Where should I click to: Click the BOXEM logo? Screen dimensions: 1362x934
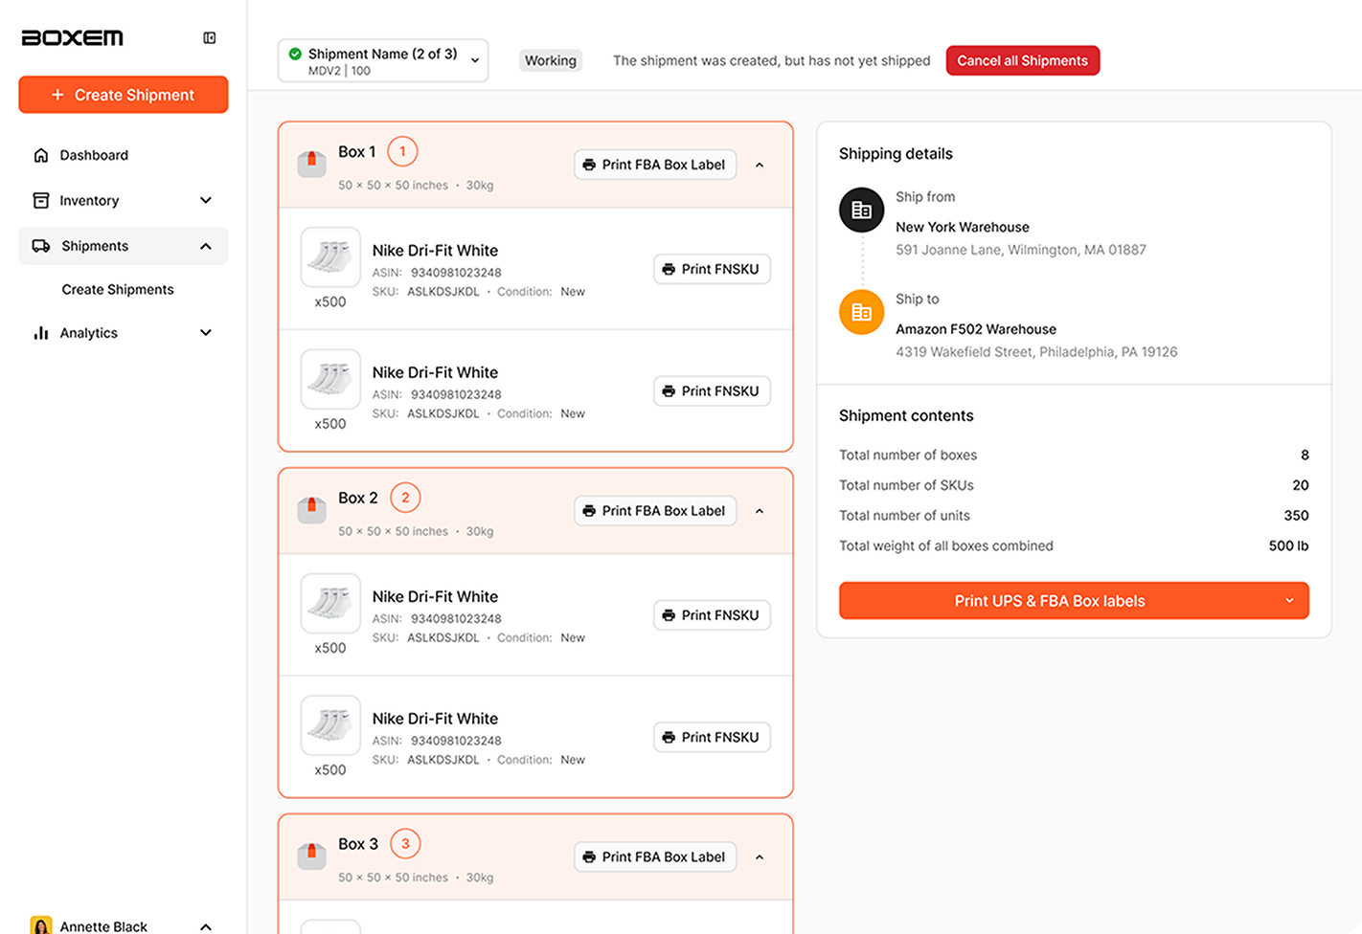[x=73, y=38]
